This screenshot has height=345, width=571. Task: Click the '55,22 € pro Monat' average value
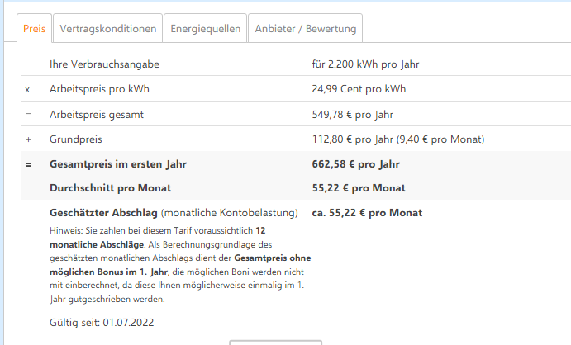pyautogui.click(x=359, y=188)
